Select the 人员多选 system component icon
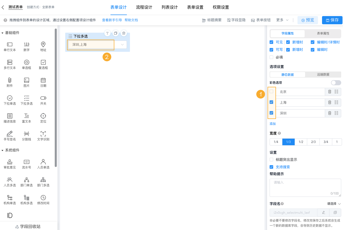The image size is (343, 230). pos(9,182)
